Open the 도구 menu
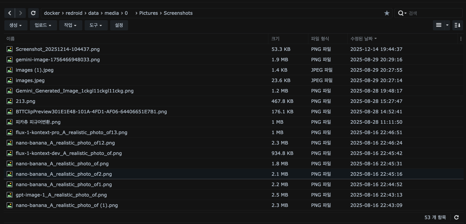 (x=96, y=25)
